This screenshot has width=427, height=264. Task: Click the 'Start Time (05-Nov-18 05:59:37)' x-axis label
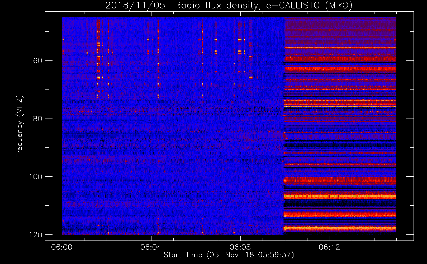(x=229, y=255)
